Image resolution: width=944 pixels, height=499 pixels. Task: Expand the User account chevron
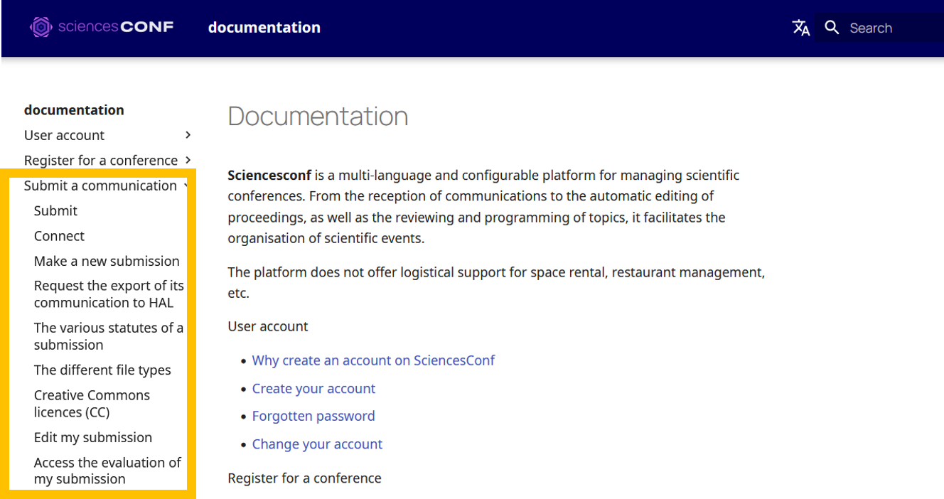click(188, 135)
